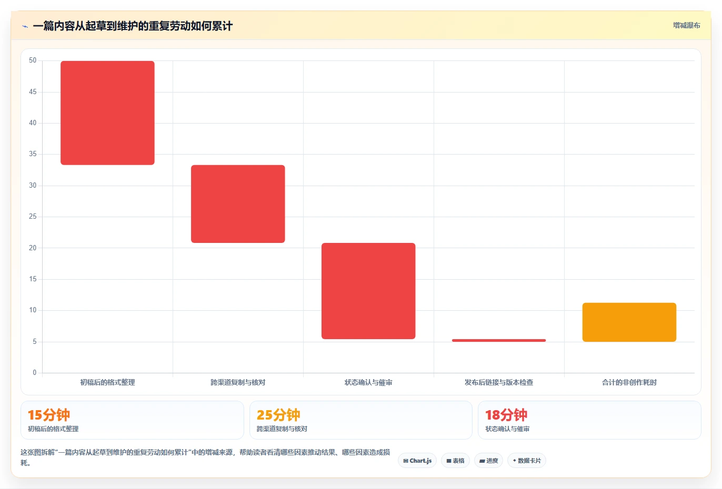
Task: Click the card caption 跨渠道复制与核对 under 25分钟
Action: tap(282, 429)
